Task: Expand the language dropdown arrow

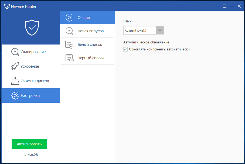Action: (x=160, y=30)
